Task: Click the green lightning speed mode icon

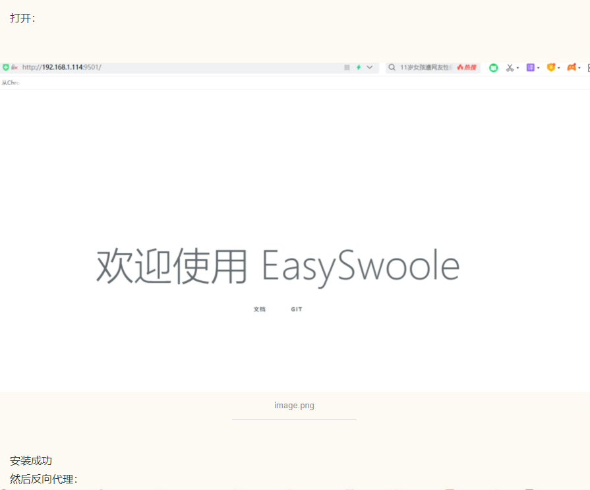Action: 359,67
